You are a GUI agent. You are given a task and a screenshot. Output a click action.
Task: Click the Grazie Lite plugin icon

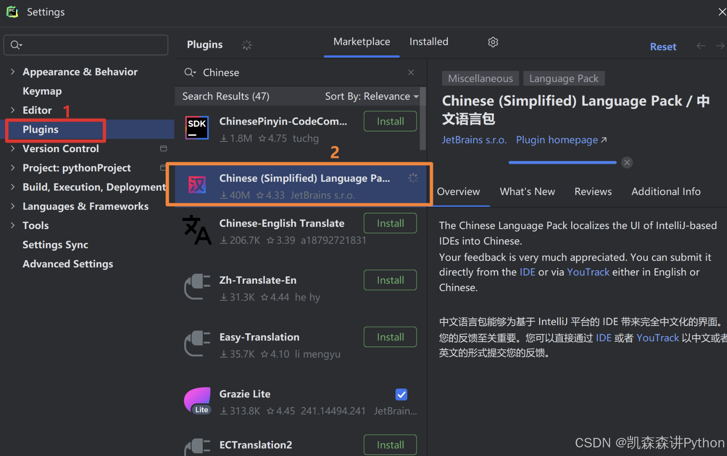[197, 401]
